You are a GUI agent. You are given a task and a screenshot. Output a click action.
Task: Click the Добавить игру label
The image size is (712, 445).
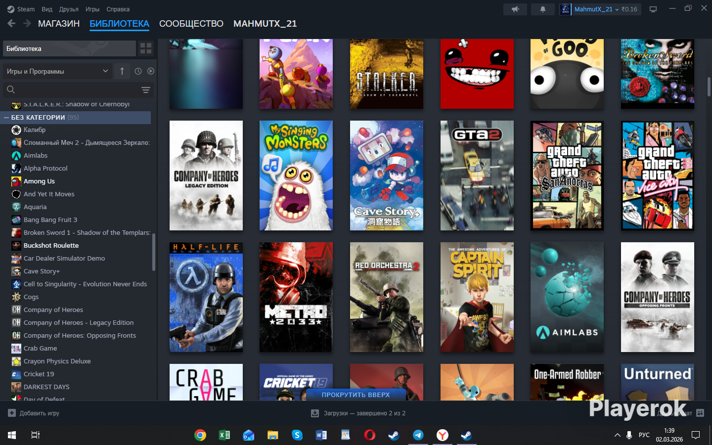tap(40, 413)
